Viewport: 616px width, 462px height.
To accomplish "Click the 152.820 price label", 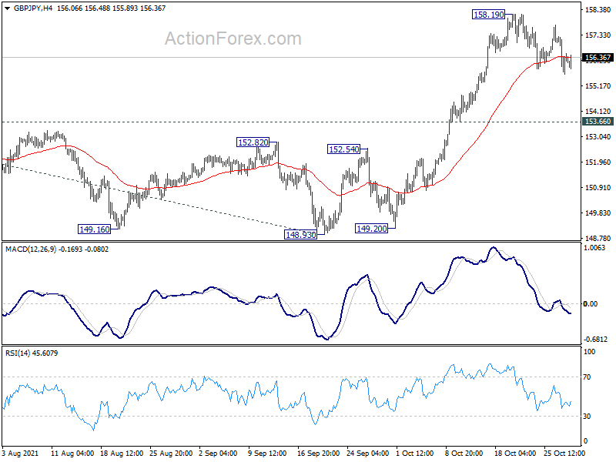I will [x=253, y=142].
